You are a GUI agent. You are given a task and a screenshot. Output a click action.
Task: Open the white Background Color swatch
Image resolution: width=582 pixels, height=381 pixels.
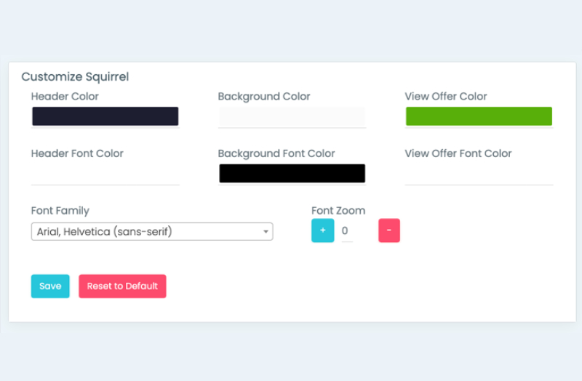click(x=292, y=116)
